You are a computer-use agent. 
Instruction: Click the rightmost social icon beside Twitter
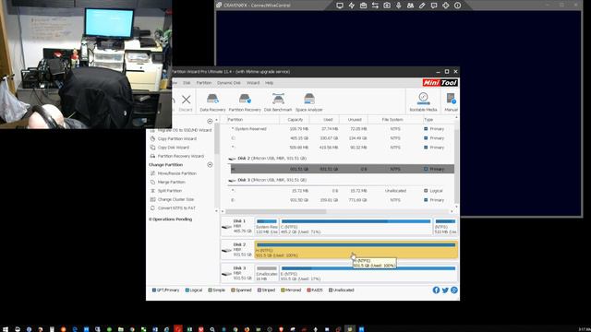tap(454, 290)
